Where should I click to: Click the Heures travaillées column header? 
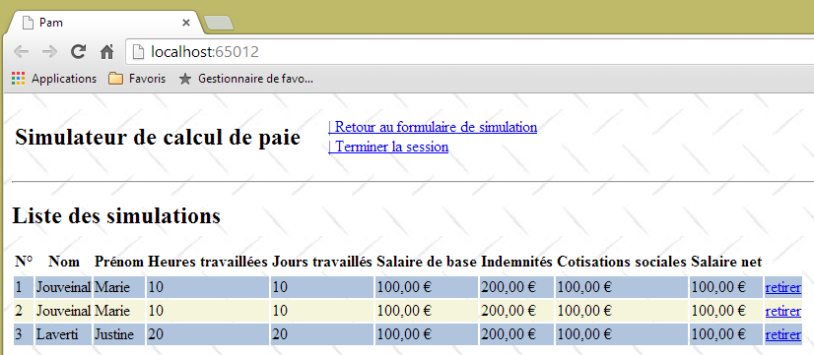pyautogui.click(x=208, y=262)
